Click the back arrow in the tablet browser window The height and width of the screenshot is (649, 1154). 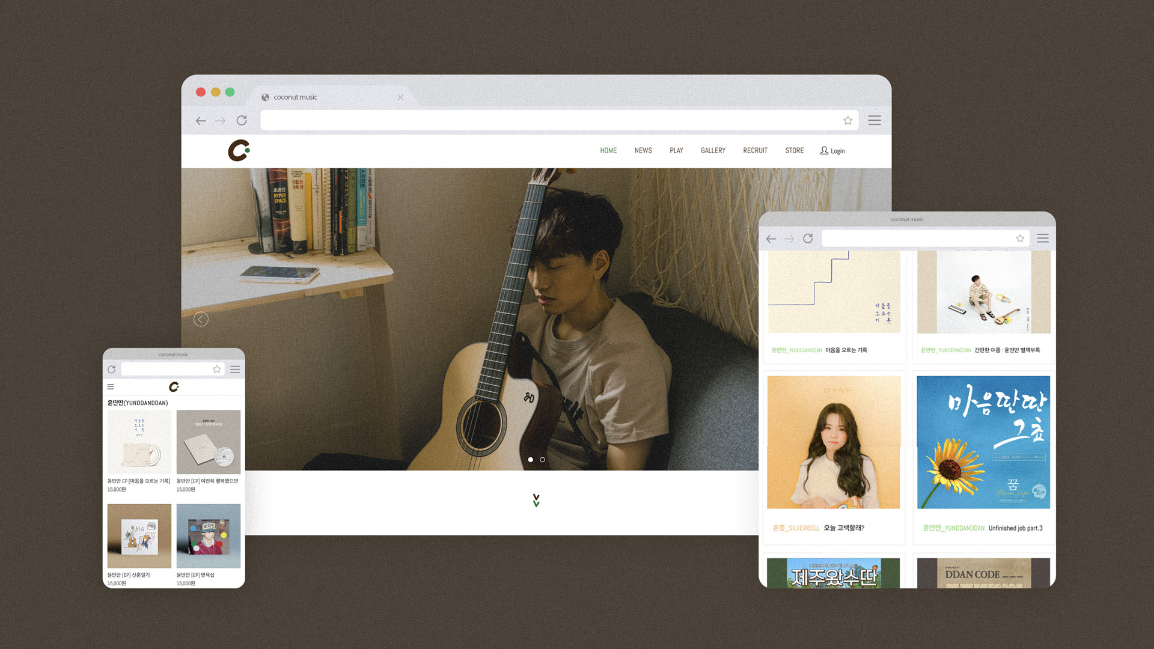(x=771, y=239)
